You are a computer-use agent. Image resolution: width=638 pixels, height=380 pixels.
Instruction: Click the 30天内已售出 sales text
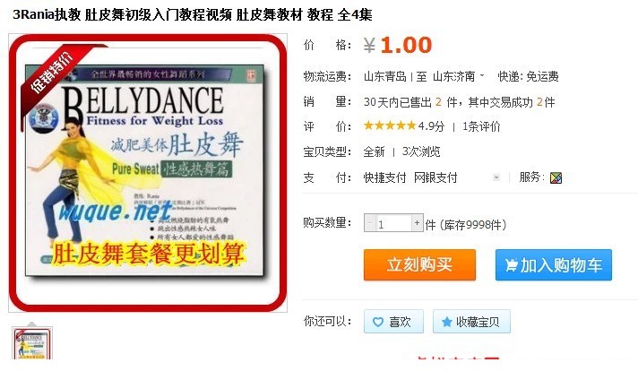pyautogui.click(x=398, y=102)
